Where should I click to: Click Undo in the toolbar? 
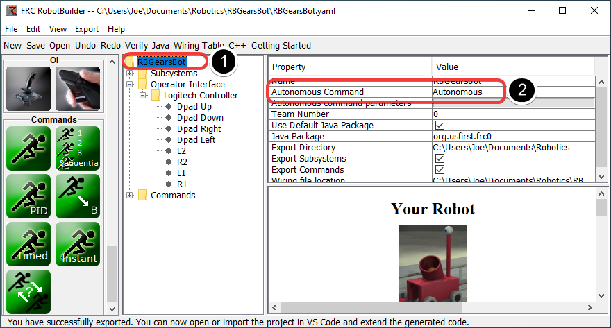coord(85,46)
